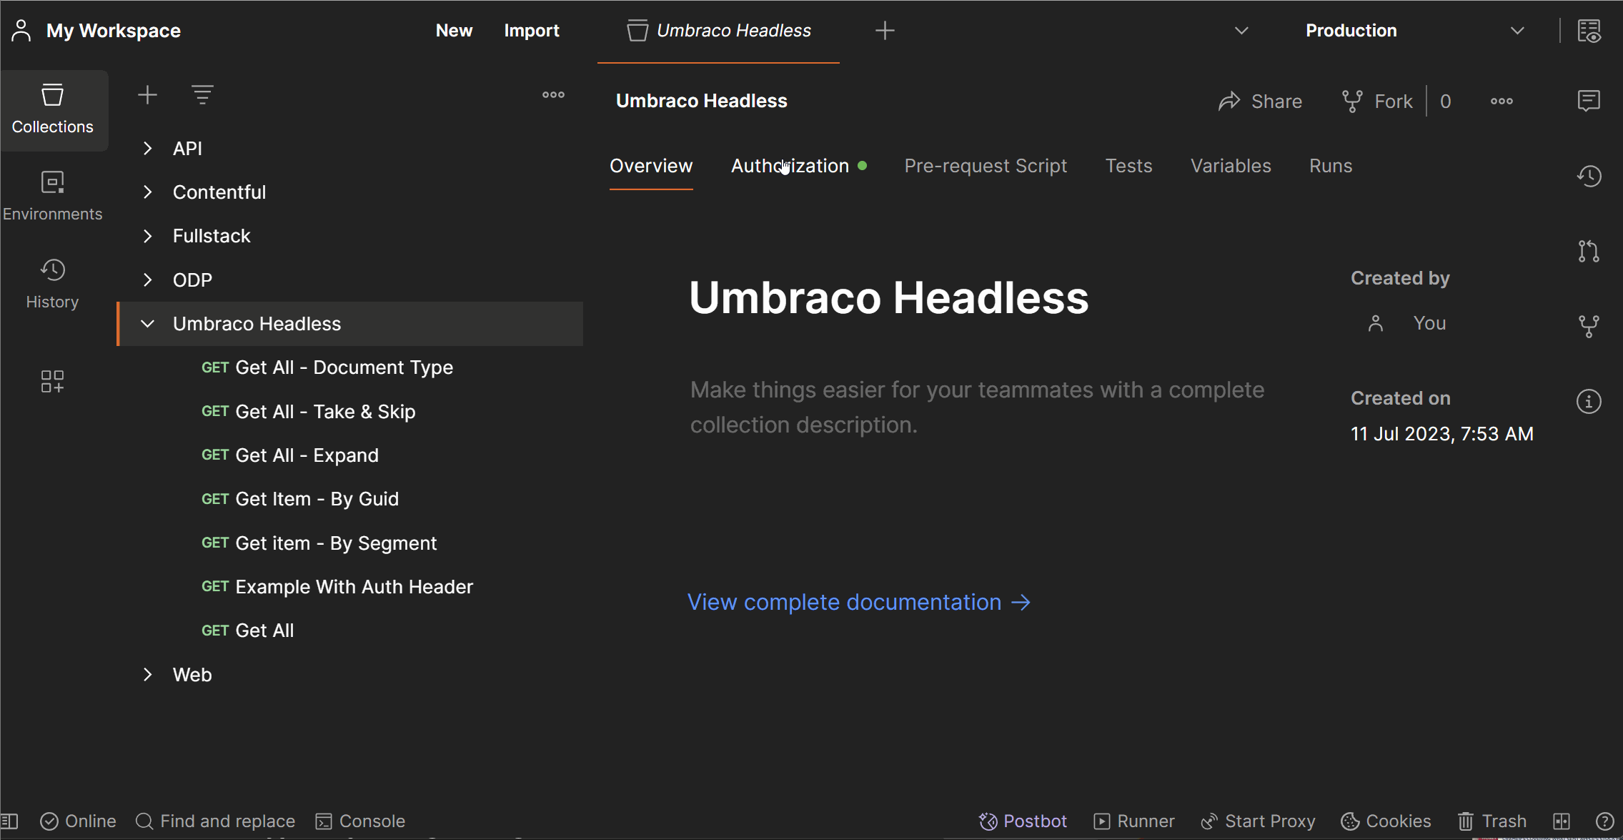This screenshot has height=840, width=1623.
Task: Switch to the Variables tab
Action: coord(1231,166)
